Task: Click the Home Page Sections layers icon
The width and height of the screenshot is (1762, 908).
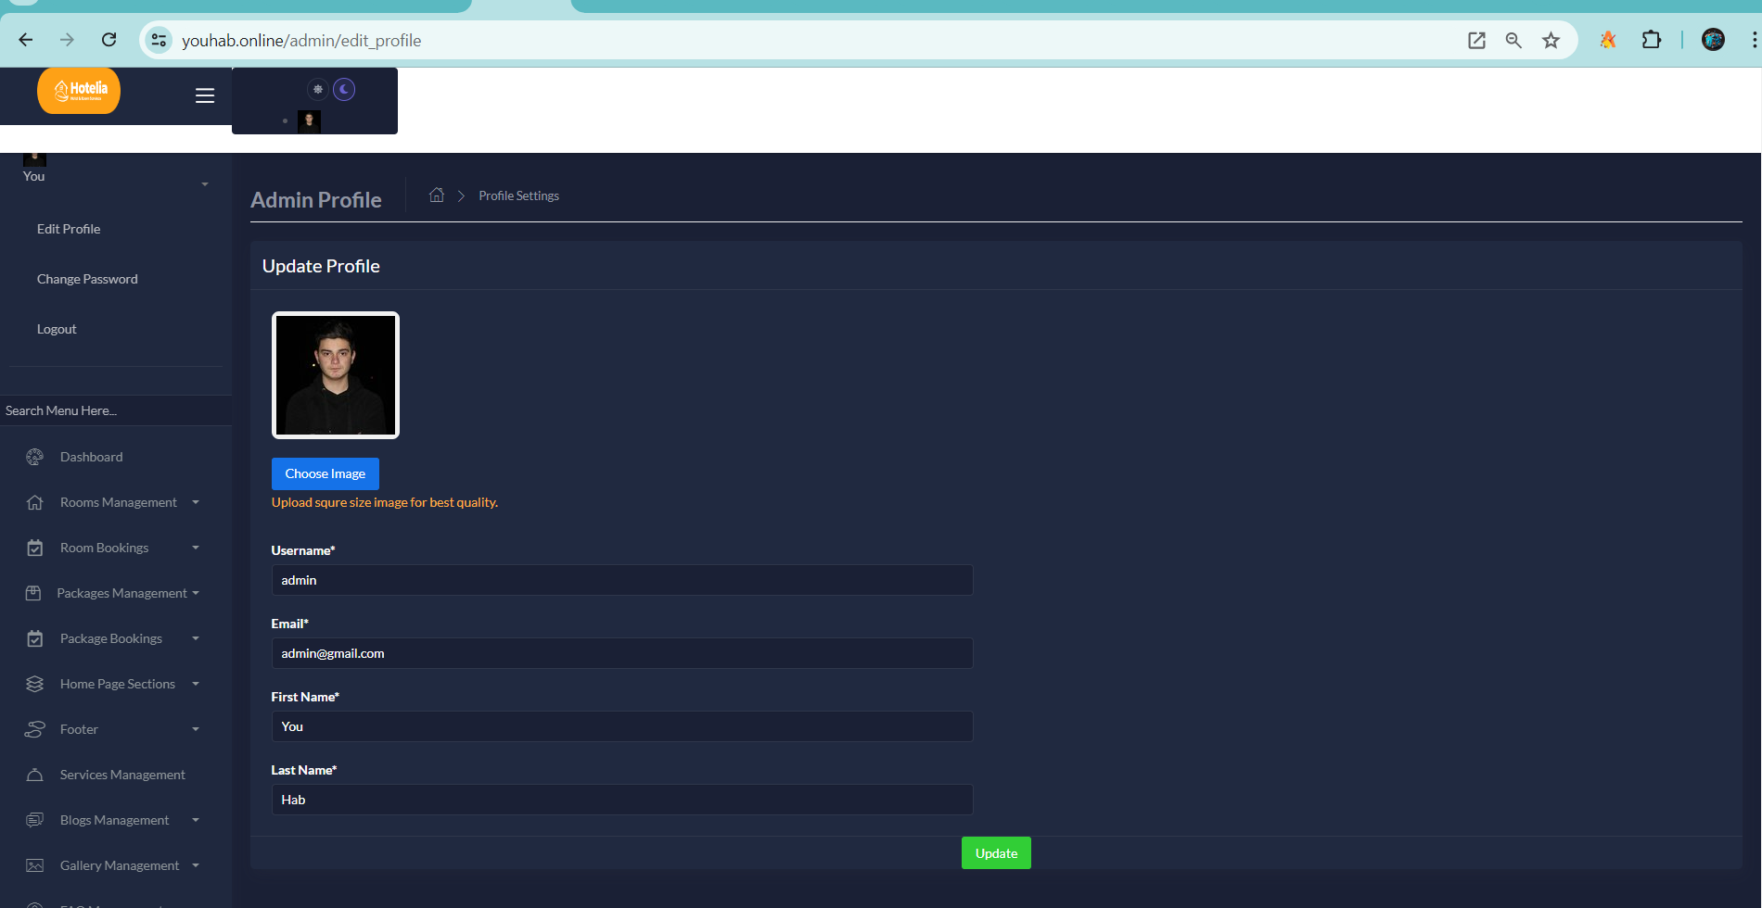Action: click(35, 684)
